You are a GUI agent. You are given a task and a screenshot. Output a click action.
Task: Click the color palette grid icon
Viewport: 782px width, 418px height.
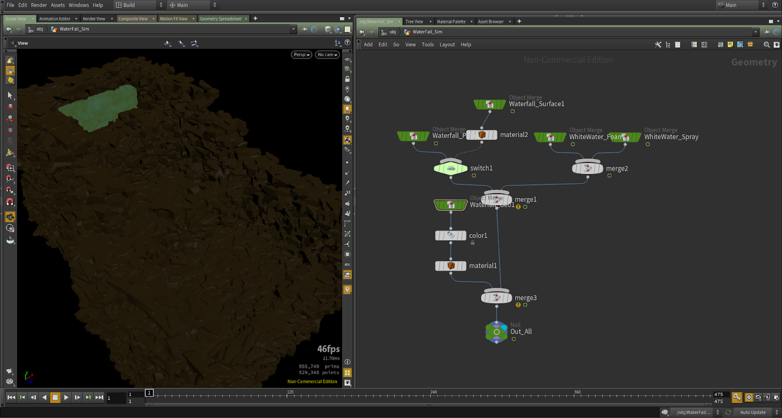tap(694, 44)
